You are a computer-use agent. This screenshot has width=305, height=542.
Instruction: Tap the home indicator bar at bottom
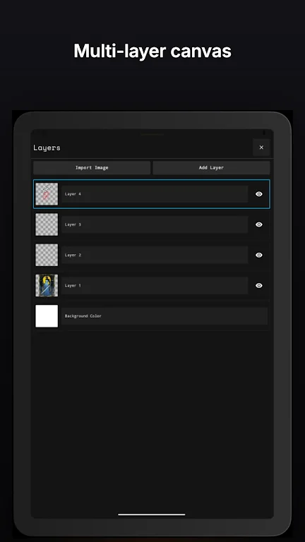pyautogui.click(x=152, y=514)
